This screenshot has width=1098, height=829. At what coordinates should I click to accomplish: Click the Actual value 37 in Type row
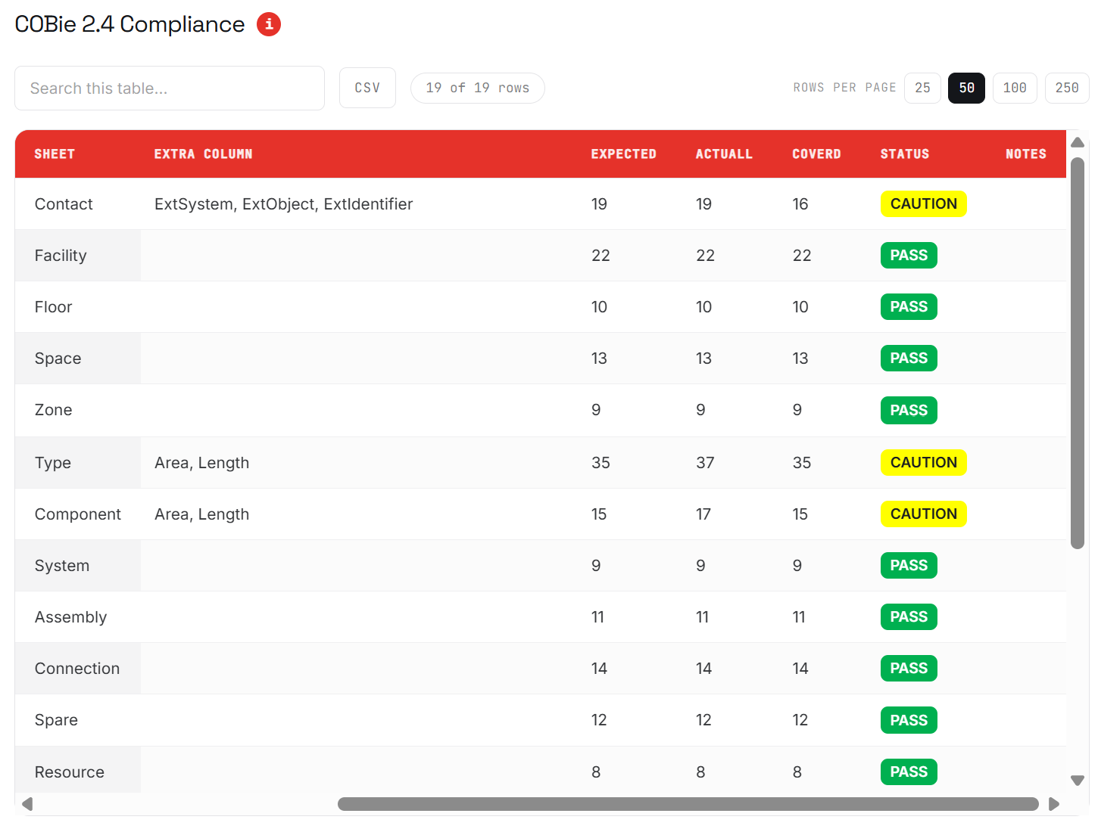click(x=705, y=463)
